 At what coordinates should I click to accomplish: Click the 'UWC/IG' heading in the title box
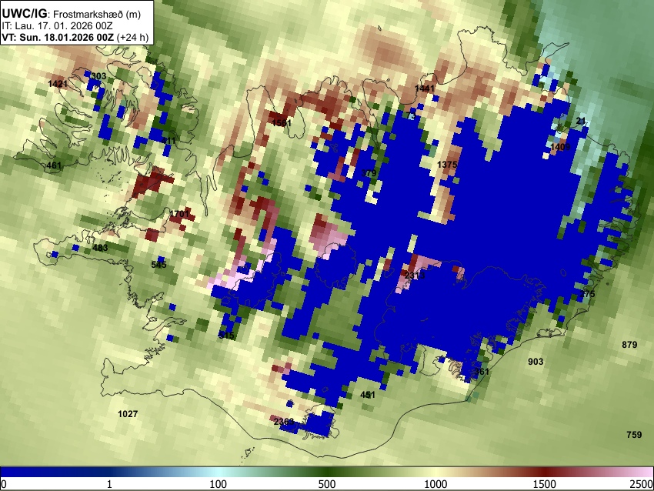click(24, 14)
